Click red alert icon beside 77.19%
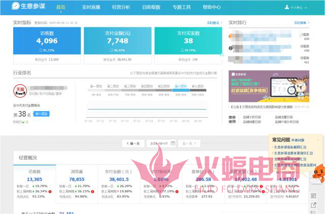 pyautogui.click(x=177, y=192)
